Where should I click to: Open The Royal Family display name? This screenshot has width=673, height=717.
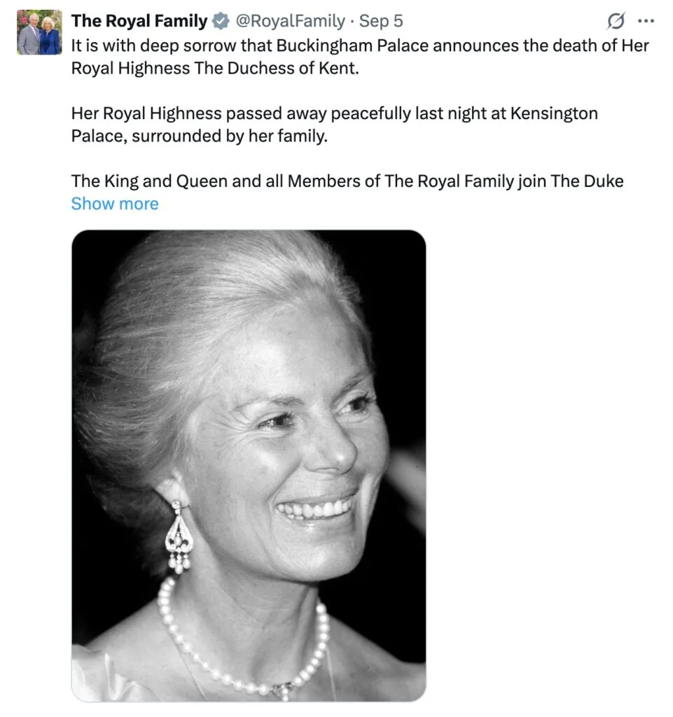[139, 21]
